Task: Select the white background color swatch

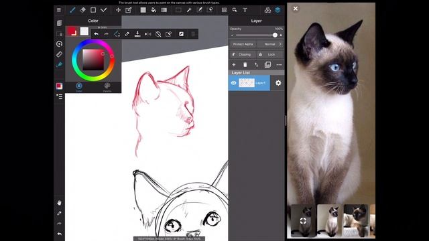Action: tap(84, 31)
